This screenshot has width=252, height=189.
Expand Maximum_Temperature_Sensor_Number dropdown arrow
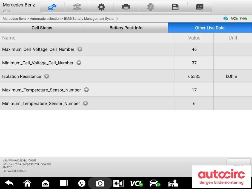coord(86,90)
